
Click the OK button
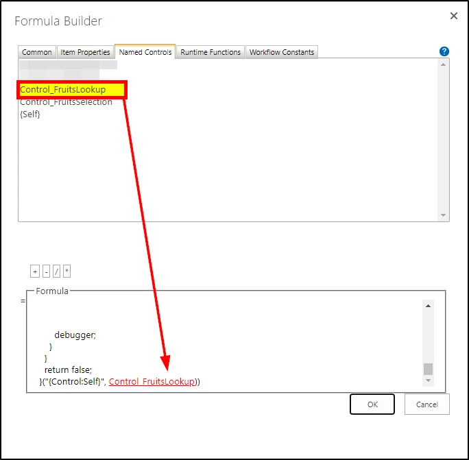[372, 404]
